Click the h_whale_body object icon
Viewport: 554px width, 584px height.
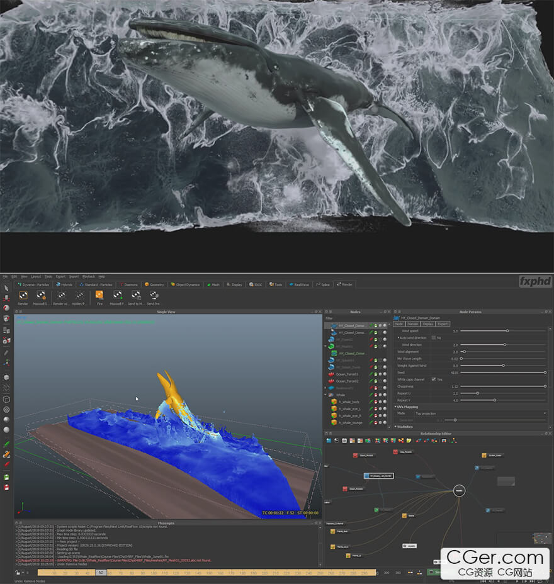click(334, 401)
